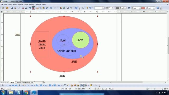The image size is (169, 95).
Task: Open the Format menu
Action: (x=20, y=4)
